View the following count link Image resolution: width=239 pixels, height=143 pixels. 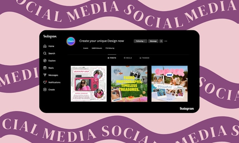[110, 48]
